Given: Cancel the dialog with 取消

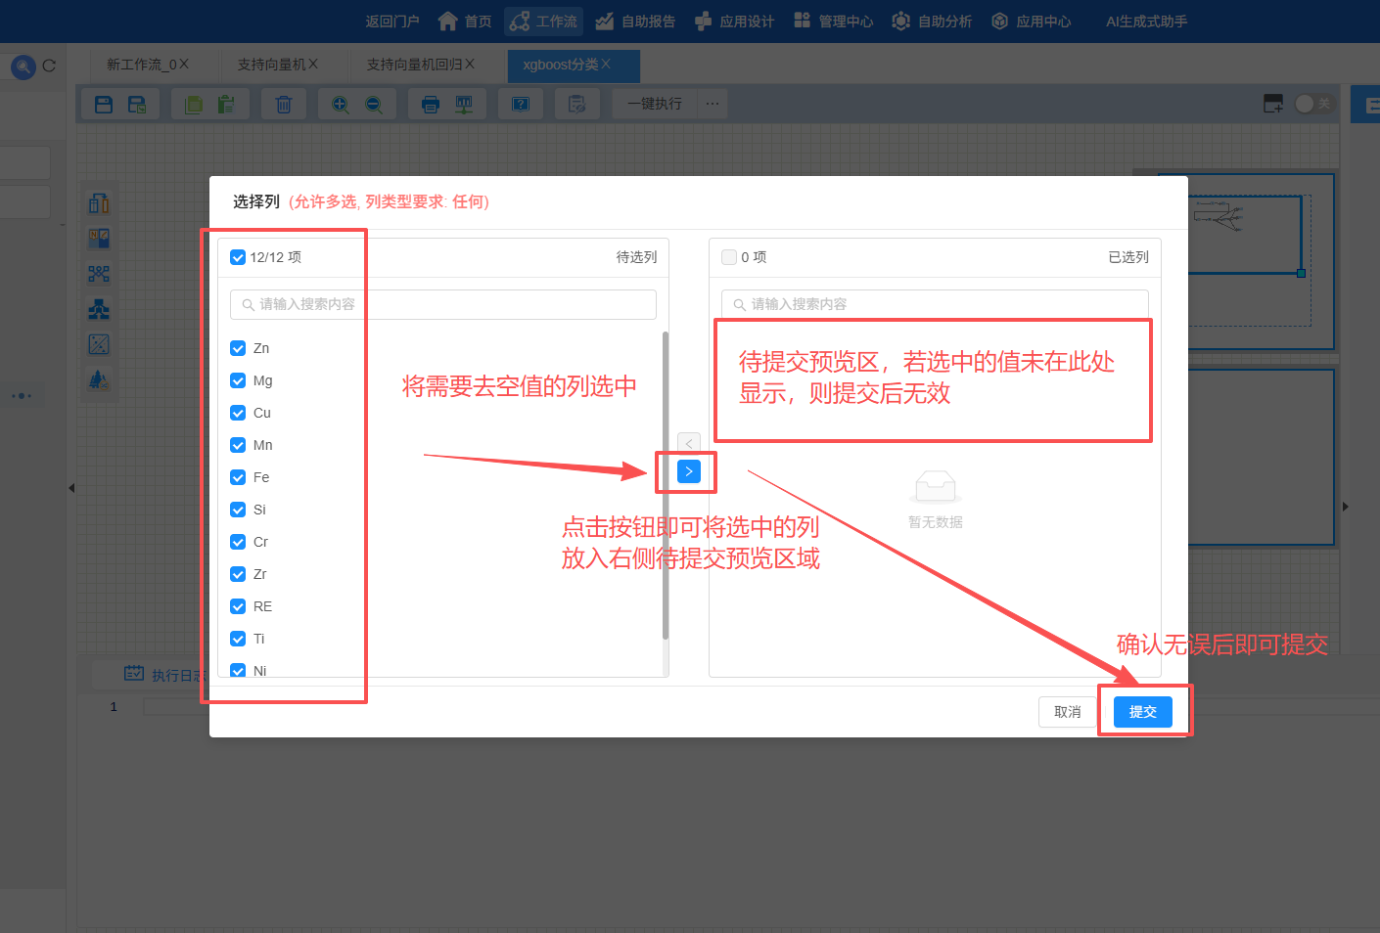Looking at the screenshot, I should pyautogui.click(x=1068, y=711).
